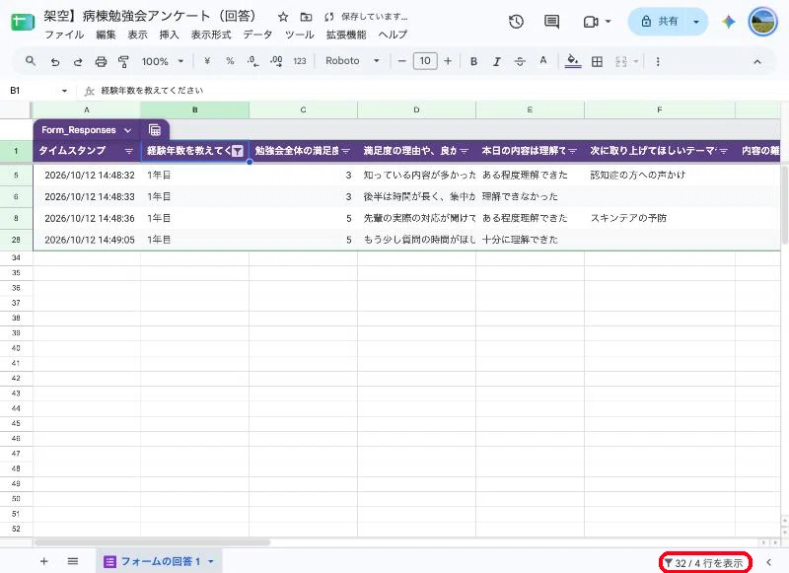Undo the last action
This screenshot has height=573, width=789.
(x=55, y=62)
